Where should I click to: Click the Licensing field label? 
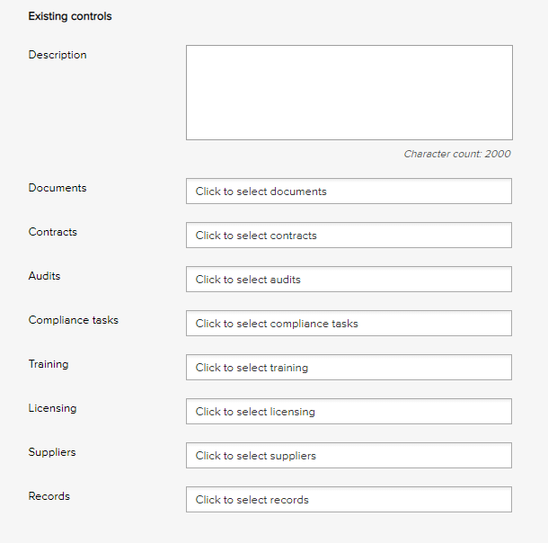[53, 408]
